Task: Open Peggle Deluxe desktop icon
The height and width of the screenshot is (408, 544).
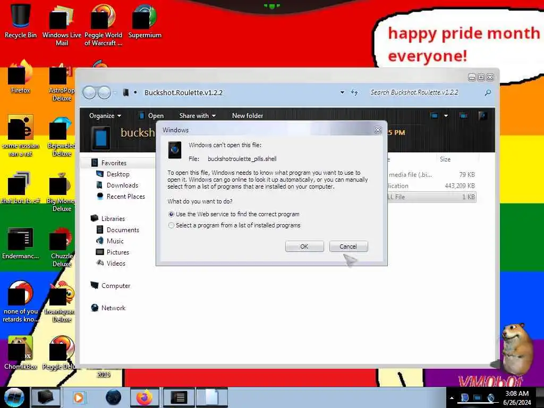Action: [x=59, y=353]
